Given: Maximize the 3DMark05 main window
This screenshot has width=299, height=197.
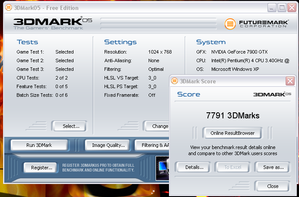Looking at the screenshot, I should pos(282,8).
